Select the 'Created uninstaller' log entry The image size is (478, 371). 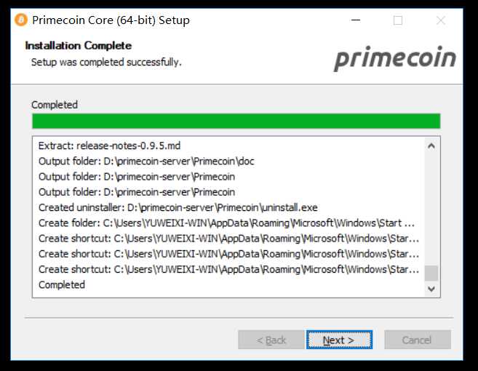(178, 207)
